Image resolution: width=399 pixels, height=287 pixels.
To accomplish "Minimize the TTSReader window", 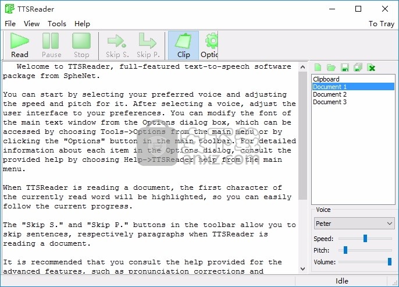I will (332, 9).
